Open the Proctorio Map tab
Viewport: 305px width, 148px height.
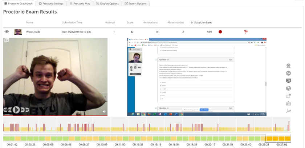click(x=80, y=4)
